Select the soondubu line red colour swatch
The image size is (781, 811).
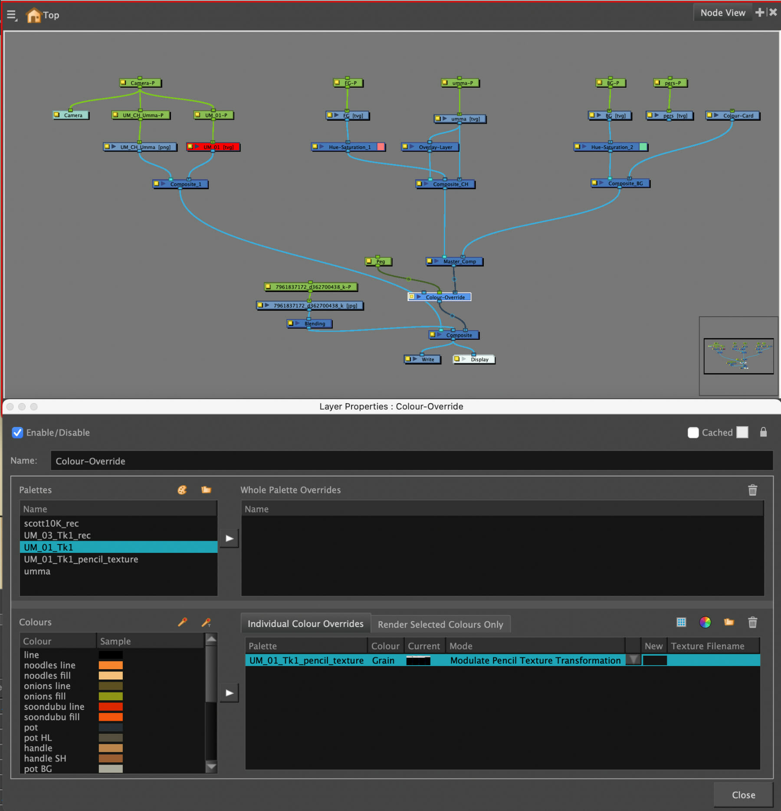tap(111, 706)
